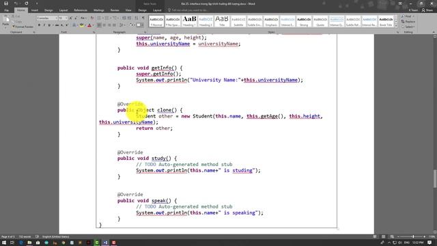Image resolution: width=437 pixels, height=246 pixels.
Task: Open the View ribbon tab
Action: click(x=128, y=10)
